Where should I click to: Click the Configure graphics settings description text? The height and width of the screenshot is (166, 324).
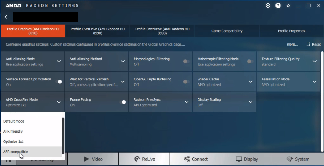coord(95,44)
